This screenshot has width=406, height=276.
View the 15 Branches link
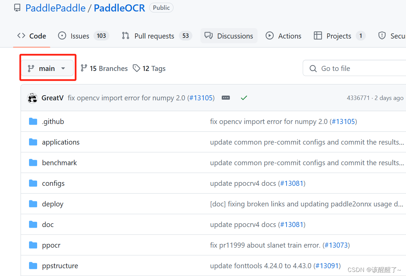tap(104, 69)
